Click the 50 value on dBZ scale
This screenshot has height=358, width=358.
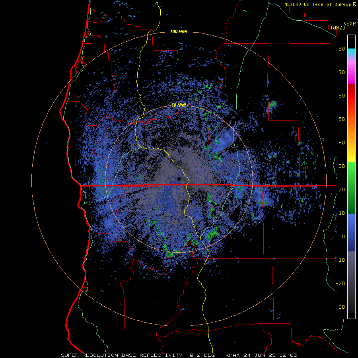[x=342, y=119]
